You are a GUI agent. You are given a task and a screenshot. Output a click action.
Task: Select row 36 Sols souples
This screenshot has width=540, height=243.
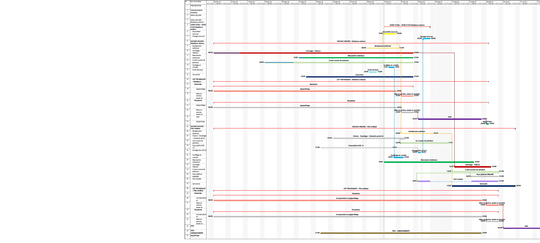coord(196,179)
